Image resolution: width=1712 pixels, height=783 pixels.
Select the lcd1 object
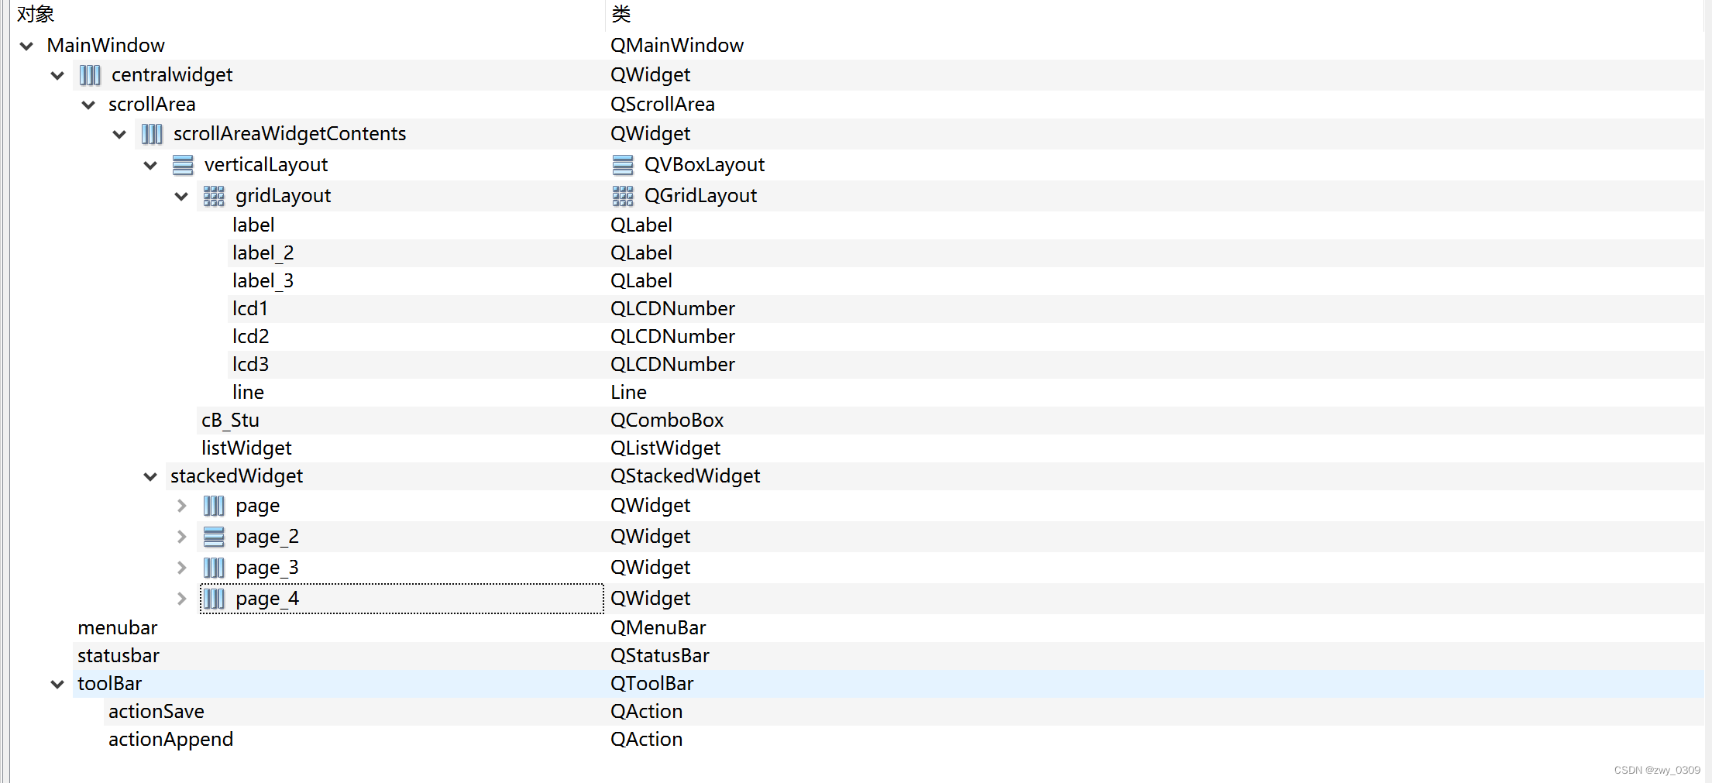(x=250, y=309)
